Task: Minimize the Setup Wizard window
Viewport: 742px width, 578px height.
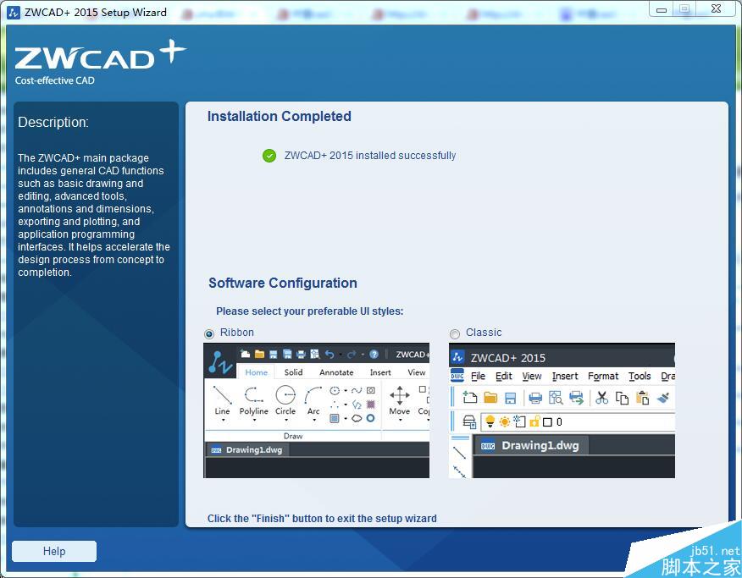Action: click(x=662, y=9)
